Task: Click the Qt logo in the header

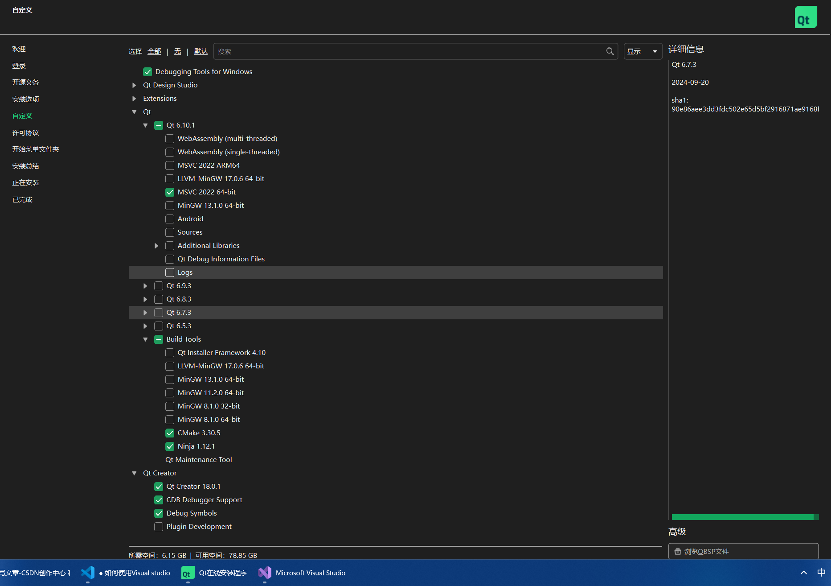Action: 806,17
